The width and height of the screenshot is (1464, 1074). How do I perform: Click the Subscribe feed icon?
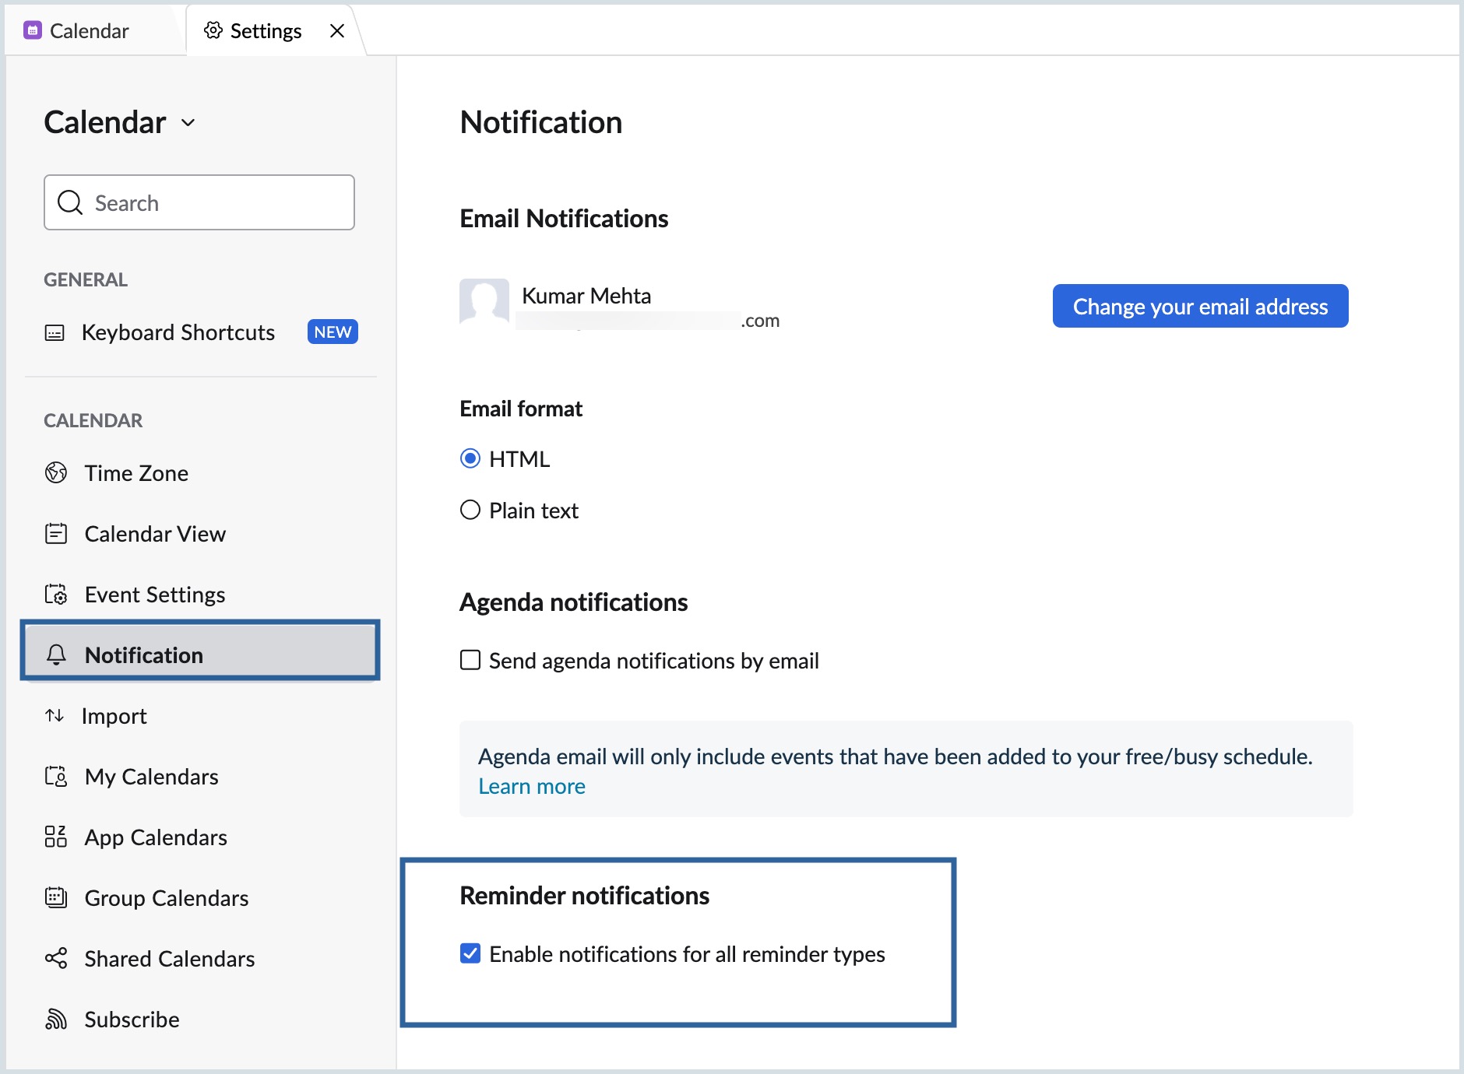click(56, 1019)
